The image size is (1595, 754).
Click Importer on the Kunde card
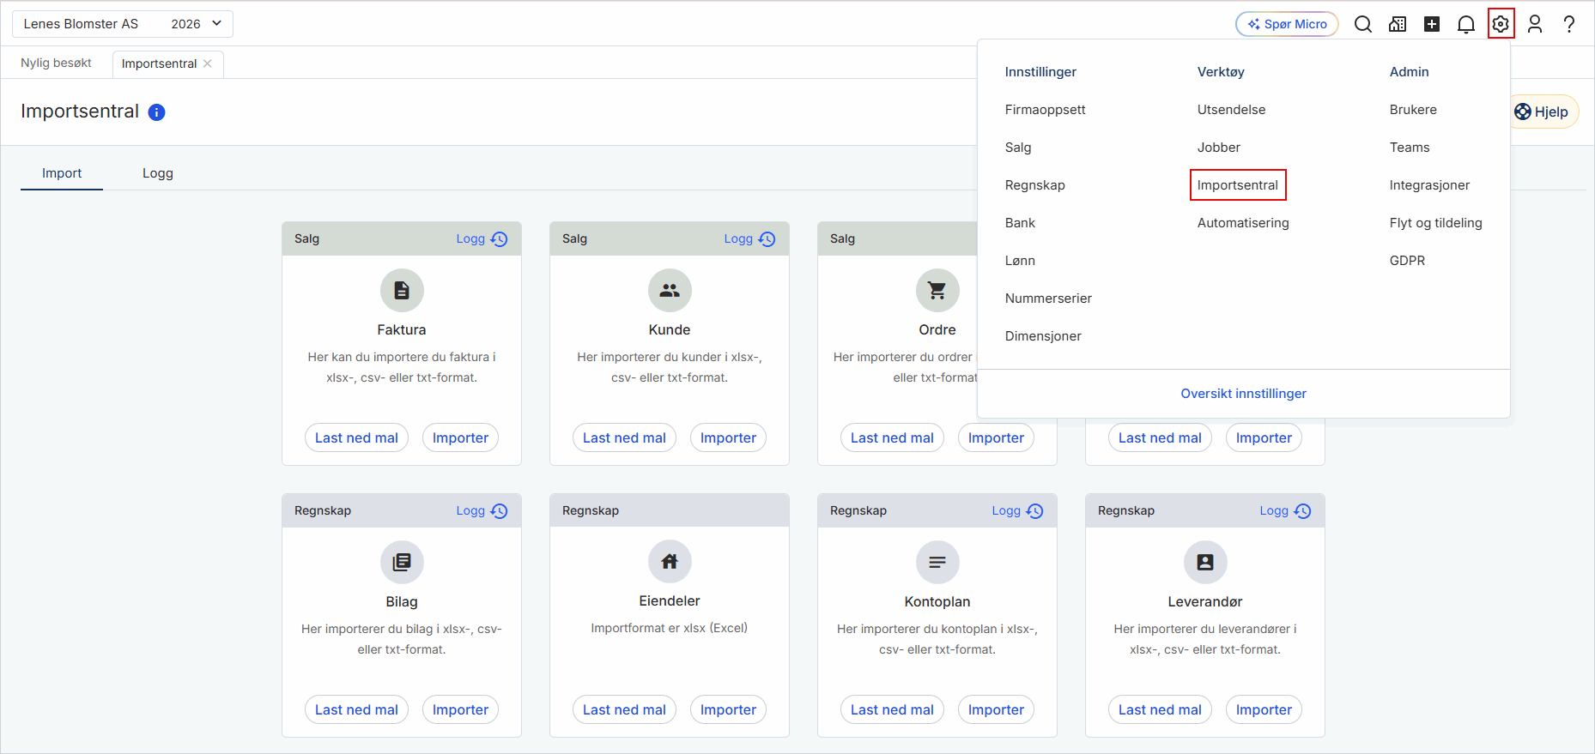[728, 438]
